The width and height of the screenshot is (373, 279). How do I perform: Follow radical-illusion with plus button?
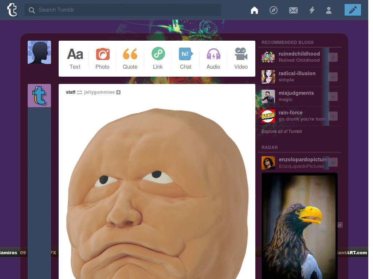(x=333, y=77)
